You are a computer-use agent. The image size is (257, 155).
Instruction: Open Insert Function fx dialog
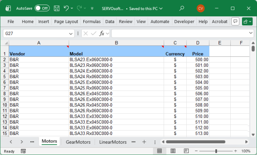tap(102, 33)
